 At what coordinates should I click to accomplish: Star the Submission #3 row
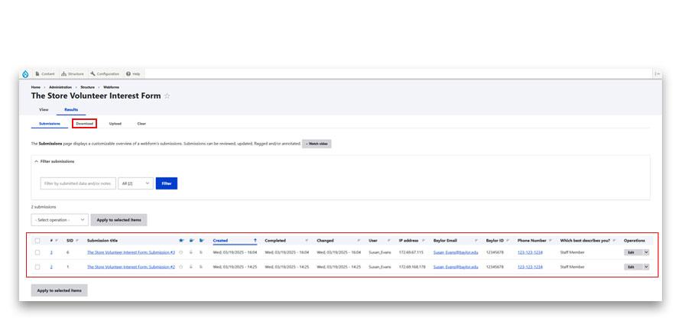tap(181, 251)
